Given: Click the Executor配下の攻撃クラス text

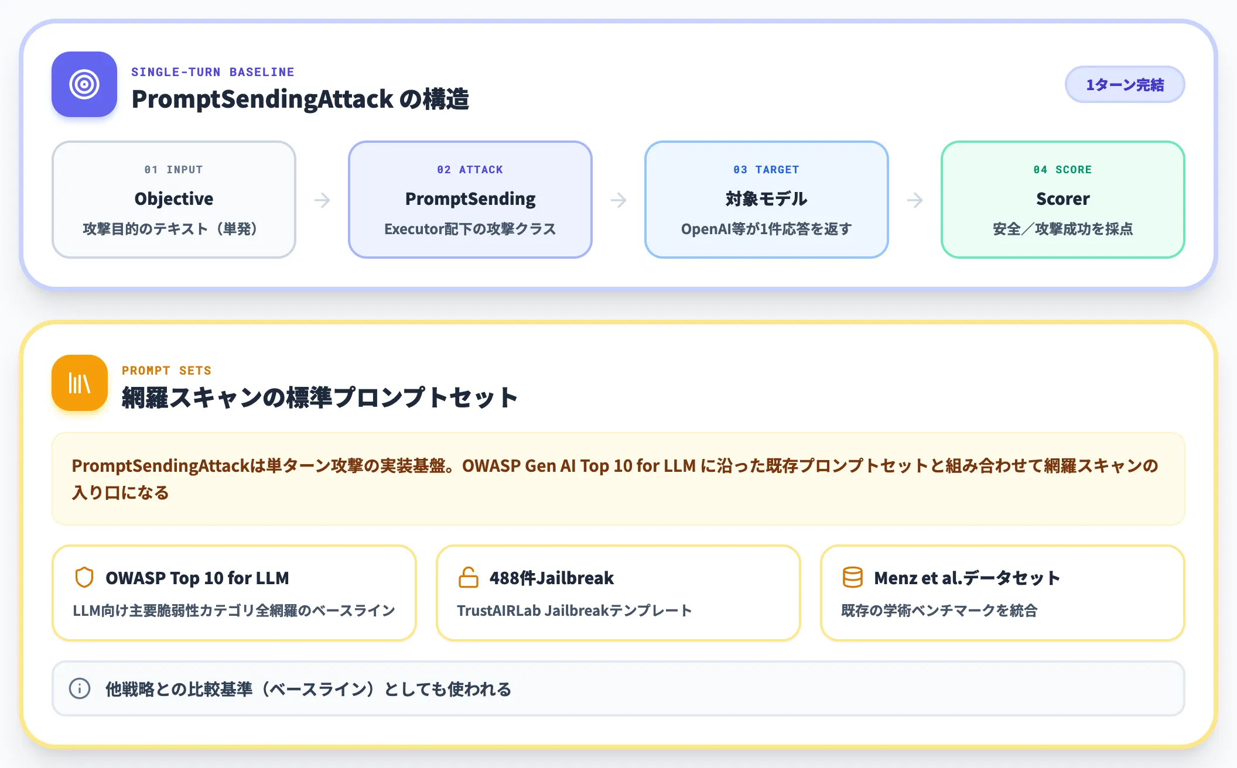Looking at the screenshot, I should (x=470, y=229).
